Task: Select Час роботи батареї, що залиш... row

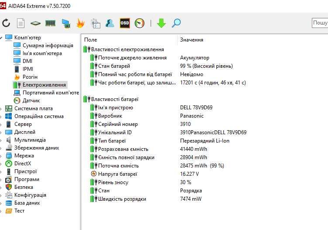Action: point(168,83)
